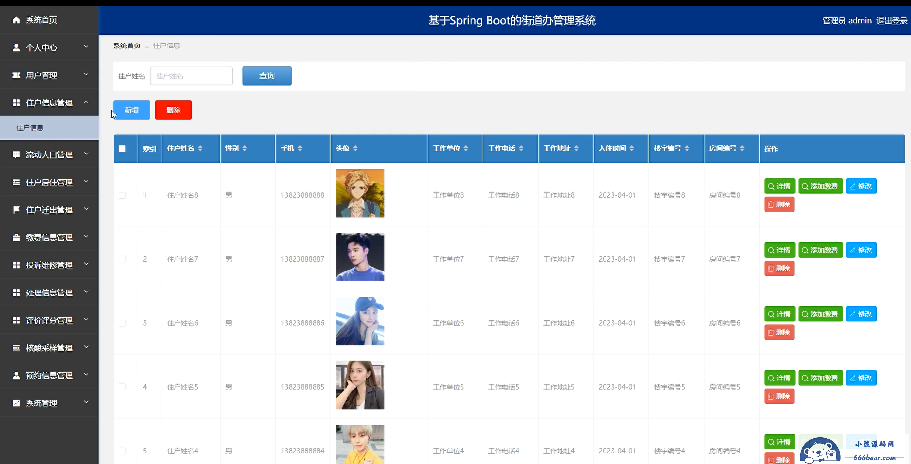Sort by 手机 column arrows

coord(300,148)
